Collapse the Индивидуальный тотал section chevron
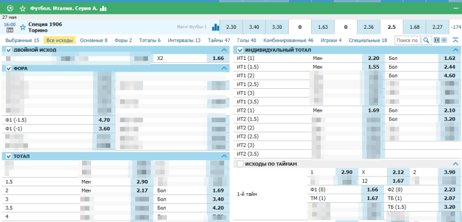This screenshot has height=222, width=462. click(456, 50)
